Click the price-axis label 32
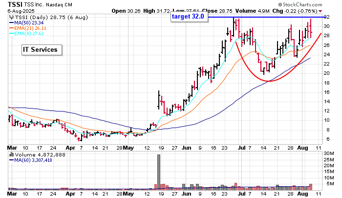This screenshot has height=198, width=342. coord(326,17)
